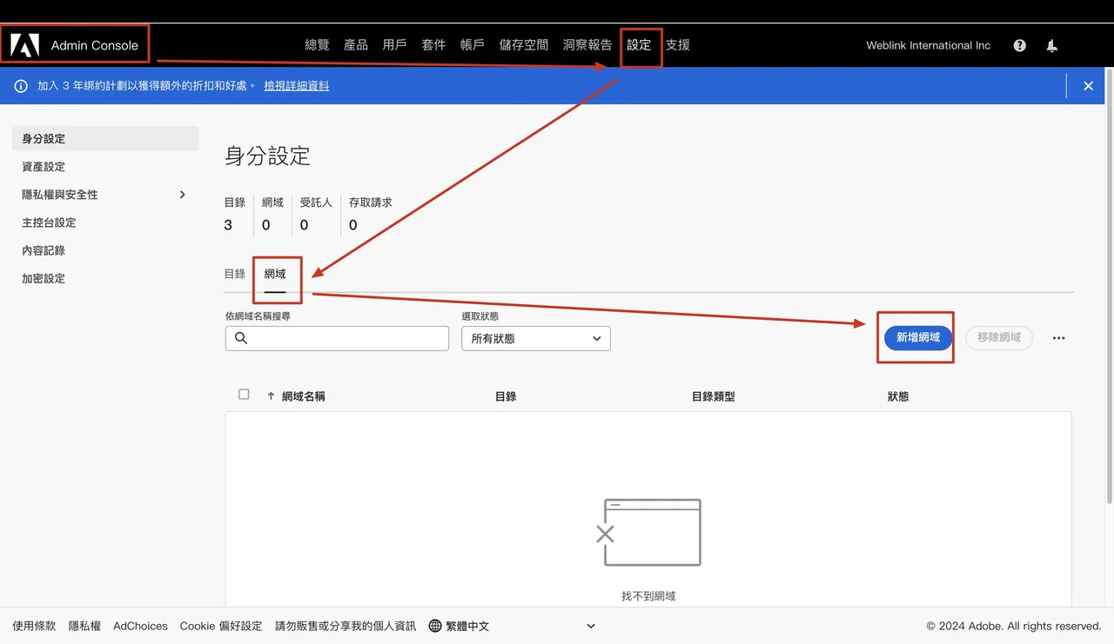The width and height of the screenshot is (1114, 644).
Task: Click the Weblink International Inc organization name
Action: coord(929,45)
